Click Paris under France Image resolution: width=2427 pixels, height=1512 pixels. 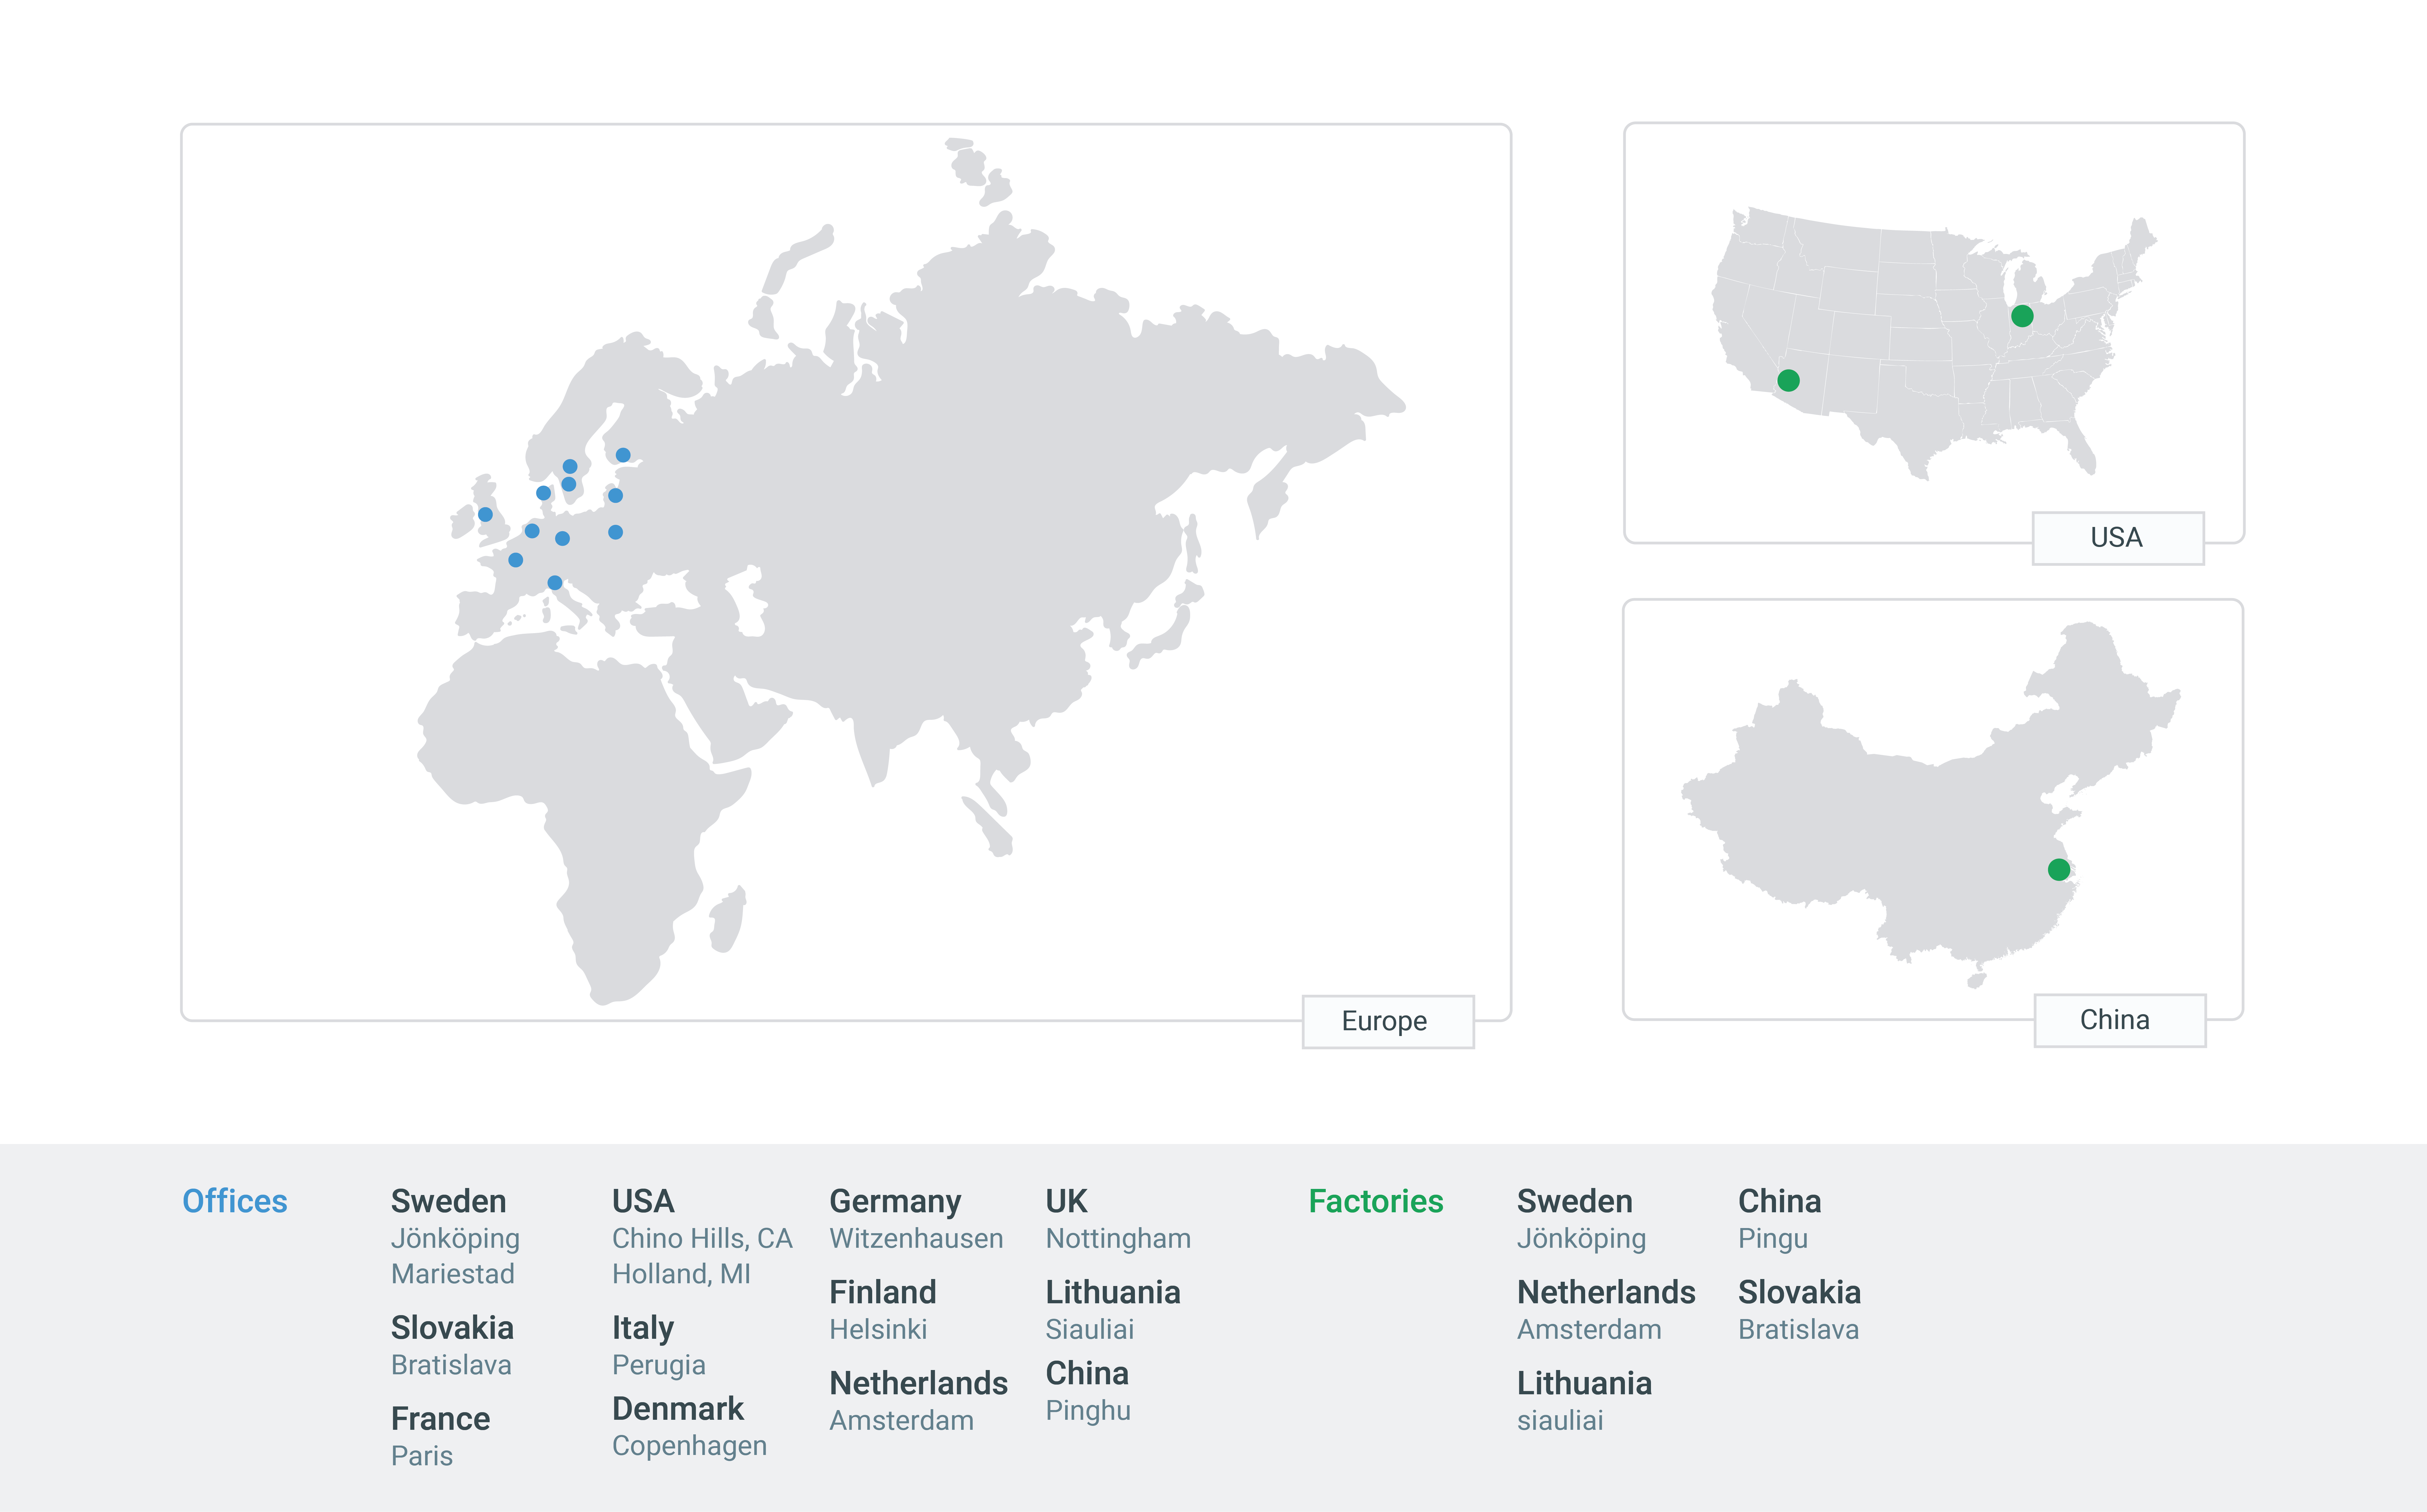422,1456
